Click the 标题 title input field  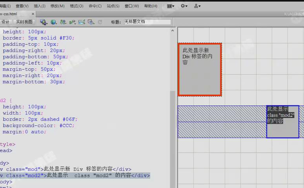click(147, 22)
